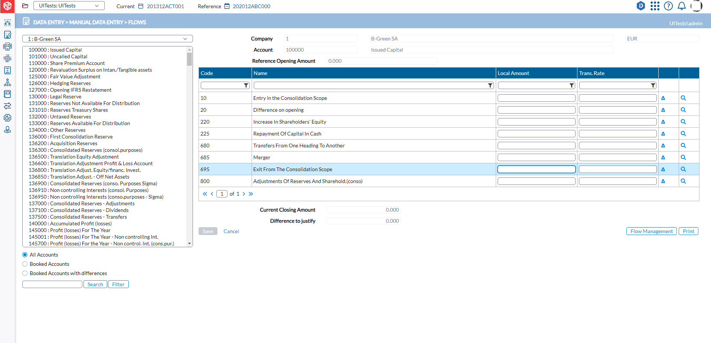Open the 1 : B-Green SA company dropdown

pyautogui.click(x=108, y=39)
